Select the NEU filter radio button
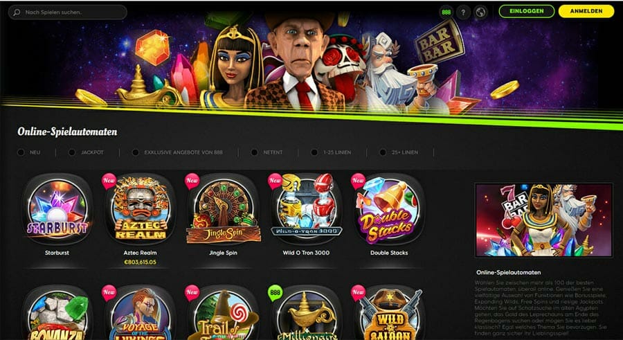Screen dimensions: 623x340 (21, 152)
